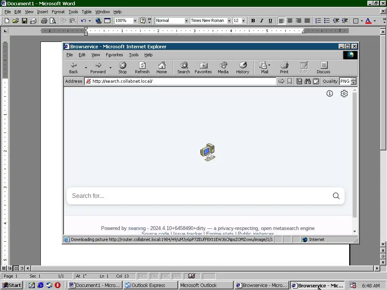Insert a table using the Word toolbar icon
Image resolution: width=387 pixels, height=290 pixels.
107,21
